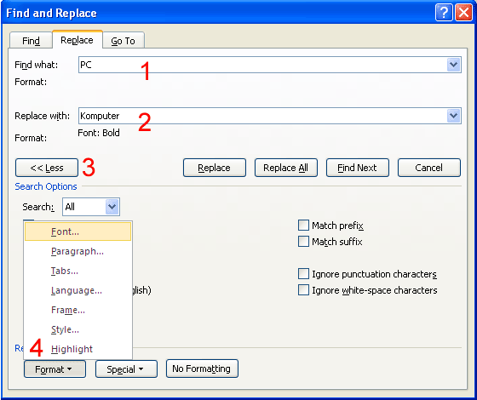This screenshot has height=400, width=477.
Task: Click the Find Next button
Action: 358,168
